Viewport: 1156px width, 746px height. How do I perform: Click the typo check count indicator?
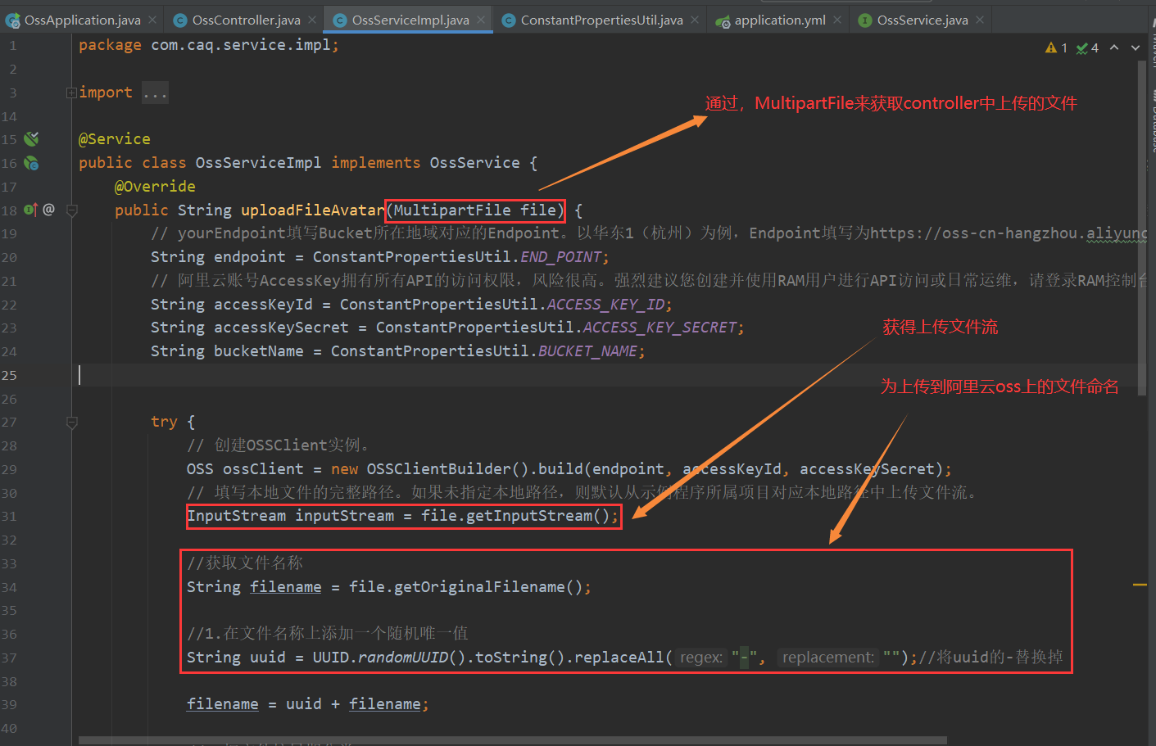pyautogui.click(x=1087, y=47)
